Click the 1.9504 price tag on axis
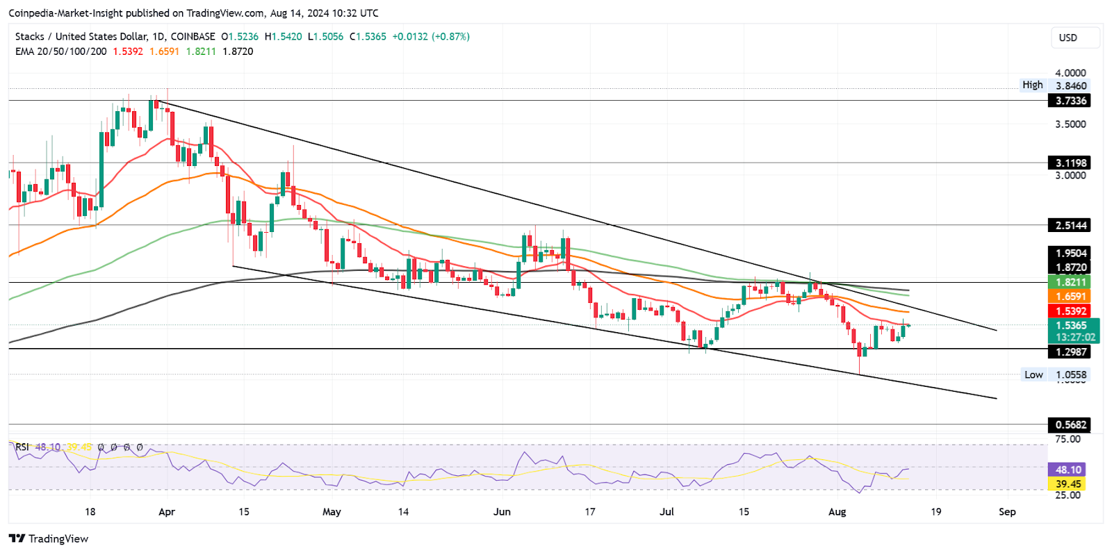This screenshot has height=553, width=1112. point(1070,254)
